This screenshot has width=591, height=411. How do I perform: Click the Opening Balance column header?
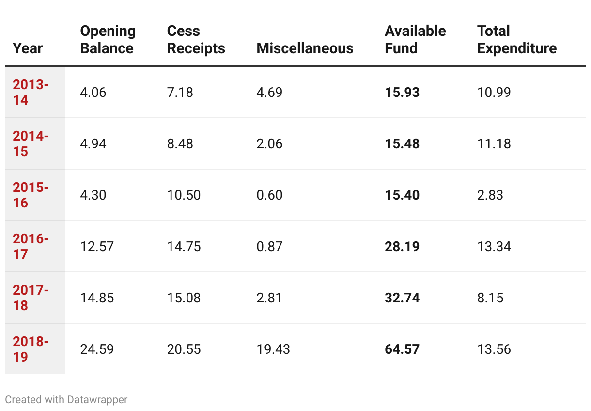[108, 40]
